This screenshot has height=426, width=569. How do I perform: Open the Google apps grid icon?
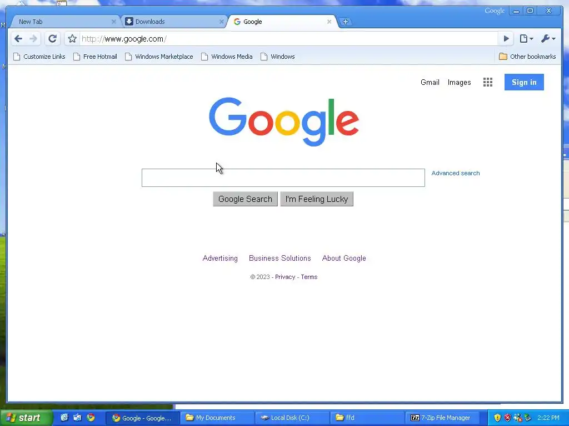(488, 82)
